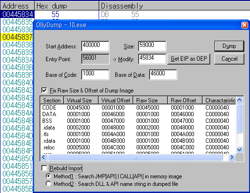Select address 00445843 in disassembler

point(18,98)
